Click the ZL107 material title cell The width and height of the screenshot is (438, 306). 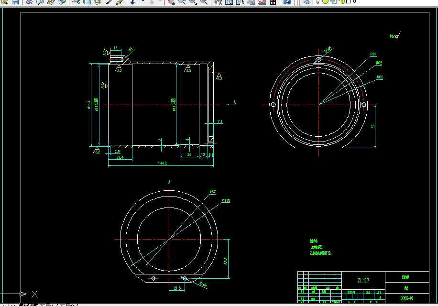363,281
